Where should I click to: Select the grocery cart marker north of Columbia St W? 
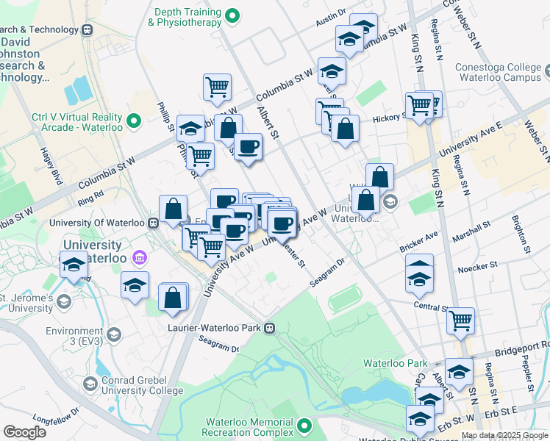pos(217,90)
